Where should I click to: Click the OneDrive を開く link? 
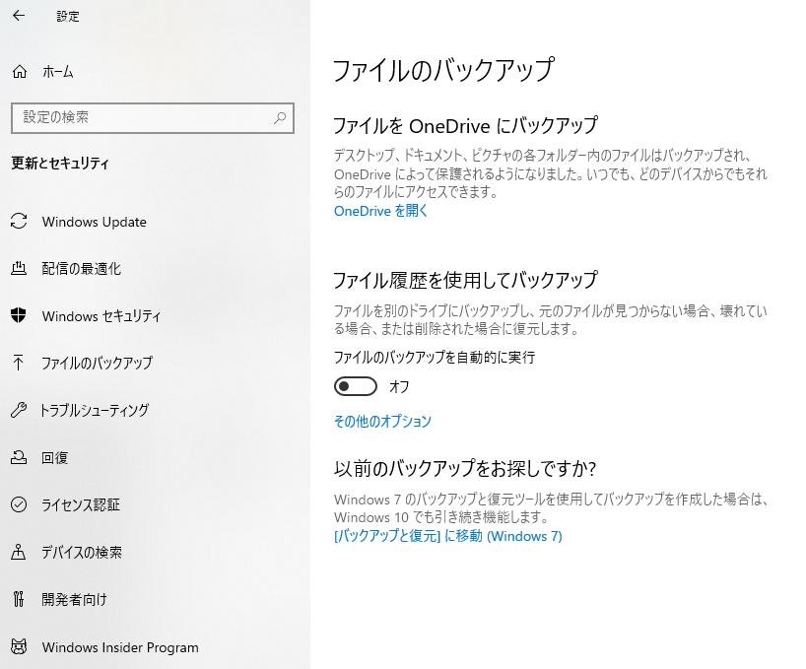click(x=380, y=211)
